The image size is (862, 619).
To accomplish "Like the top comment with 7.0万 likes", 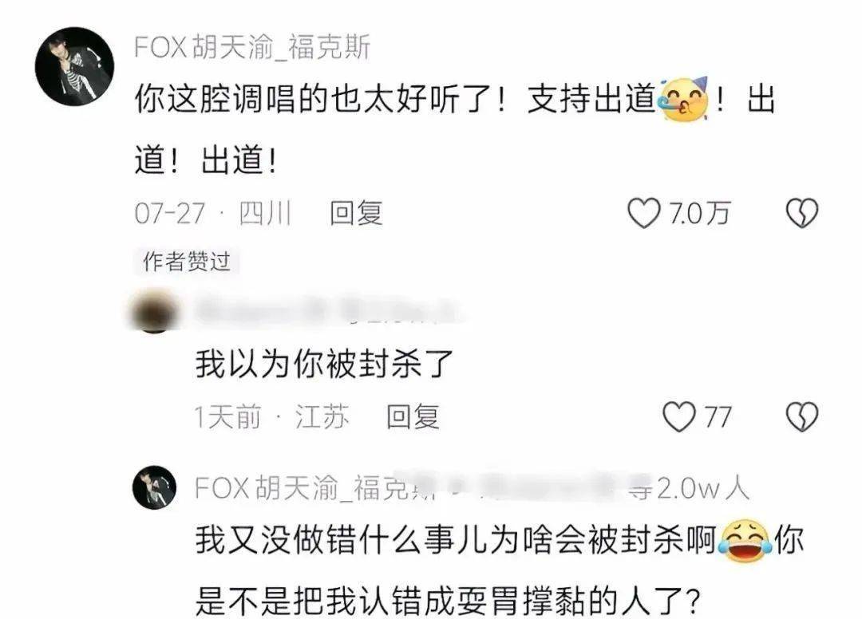I will point(644,213).
